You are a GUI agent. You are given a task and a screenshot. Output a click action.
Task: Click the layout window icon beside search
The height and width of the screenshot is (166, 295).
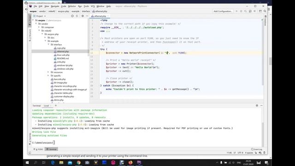point(260,11)
